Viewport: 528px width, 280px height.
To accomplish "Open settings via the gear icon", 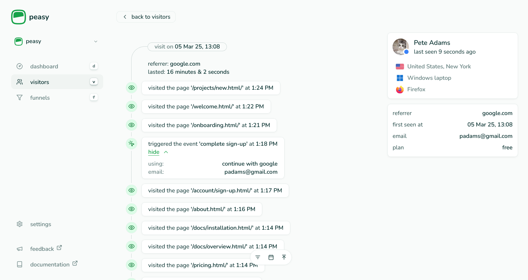I will click(19, 224).
